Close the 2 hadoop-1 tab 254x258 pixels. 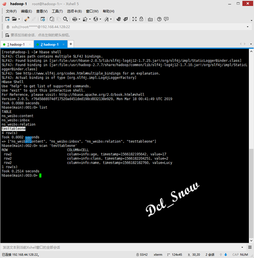[64, 44]
